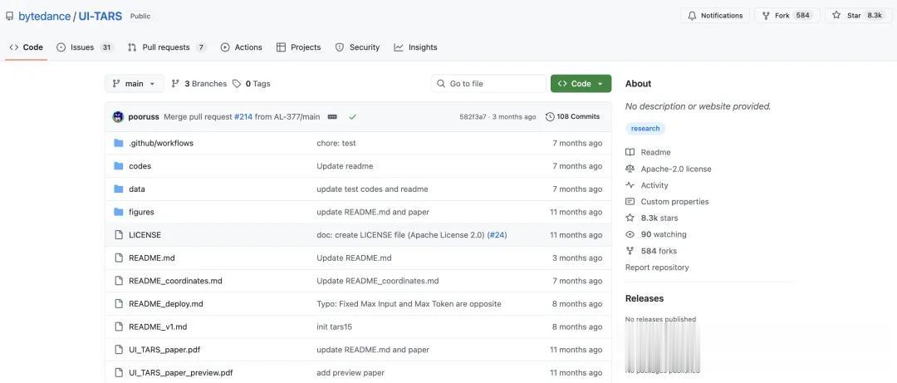Open the Fork button with 584 count

(x=787, y=16)
